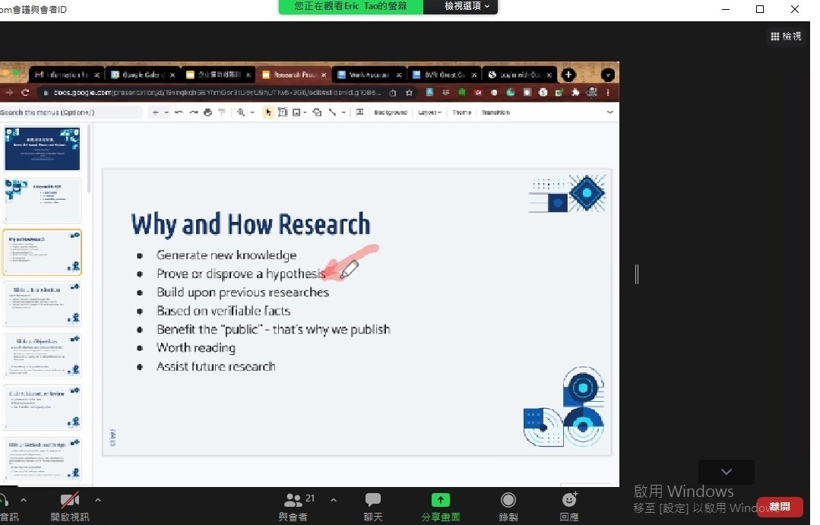Click the new tab plus icon in browser
Viewport: 820px width, 525px height.
[568, 74]
